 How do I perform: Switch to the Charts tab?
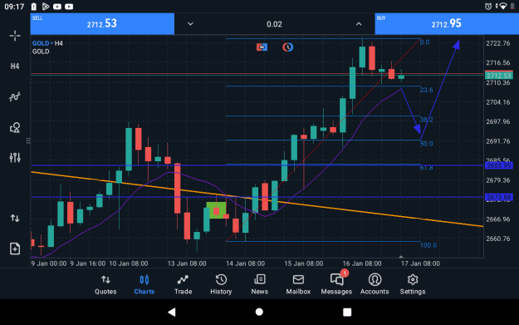144,284
